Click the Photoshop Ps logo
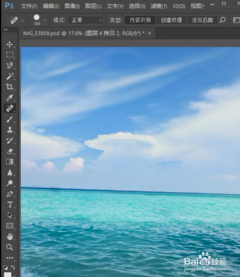 [x=9, y=6]
